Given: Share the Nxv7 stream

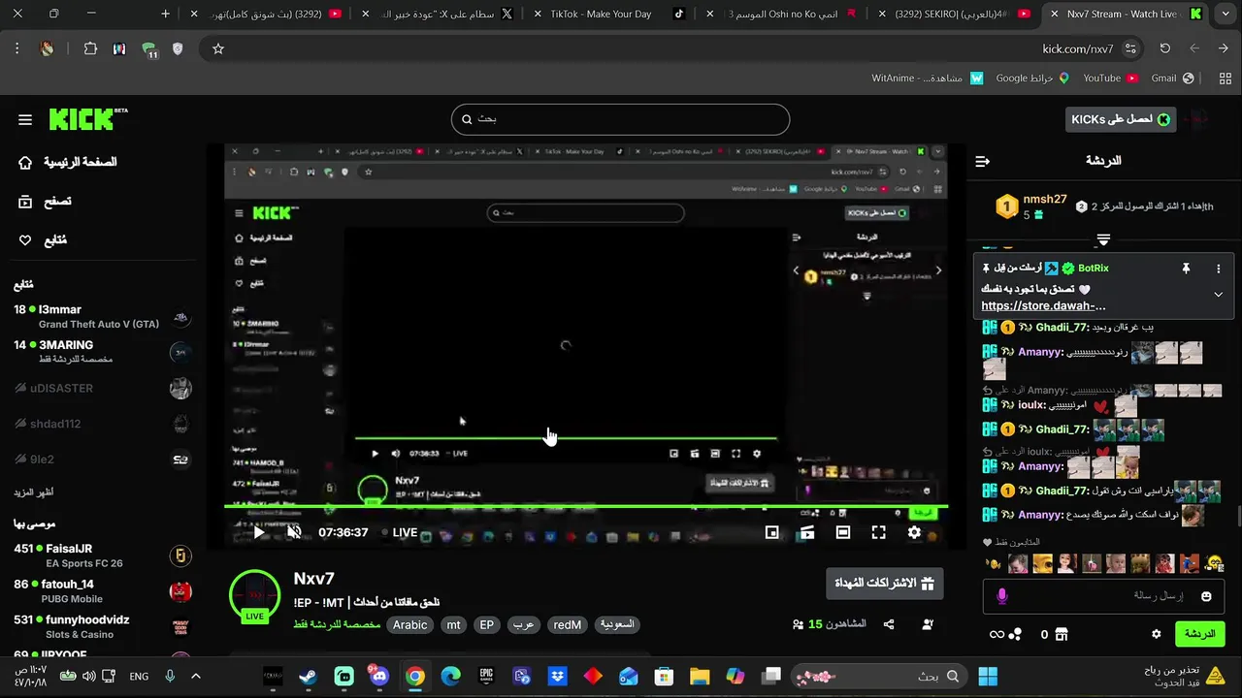Looking at the screenshot, I should (x=889, y=624).
